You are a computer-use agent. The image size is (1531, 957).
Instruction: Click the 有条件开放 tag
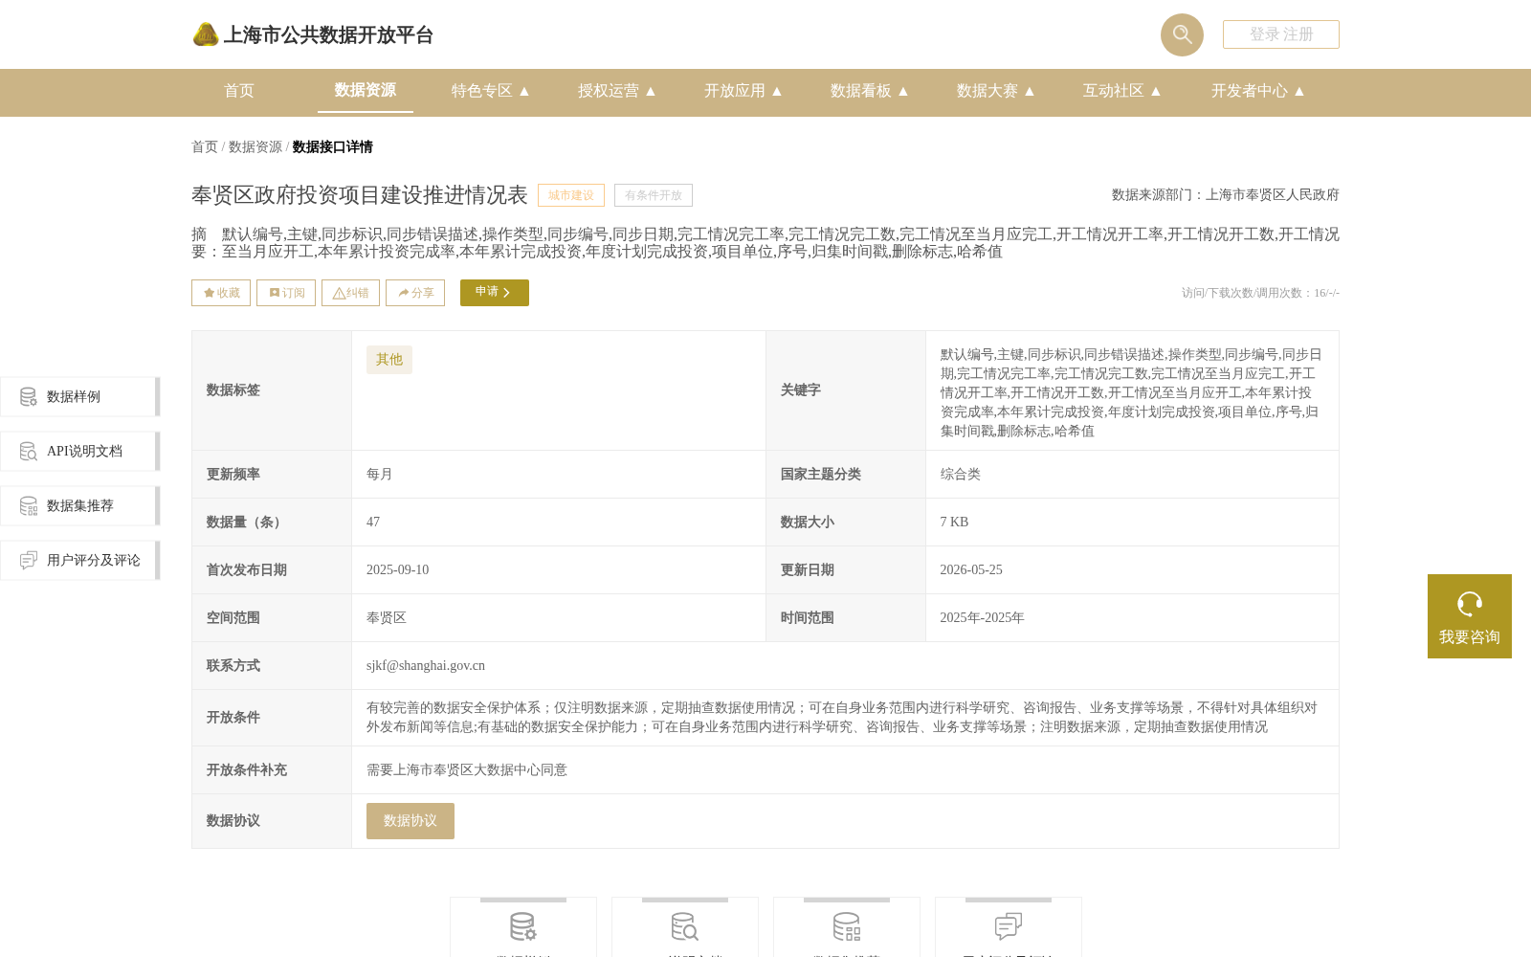point(654,195)
